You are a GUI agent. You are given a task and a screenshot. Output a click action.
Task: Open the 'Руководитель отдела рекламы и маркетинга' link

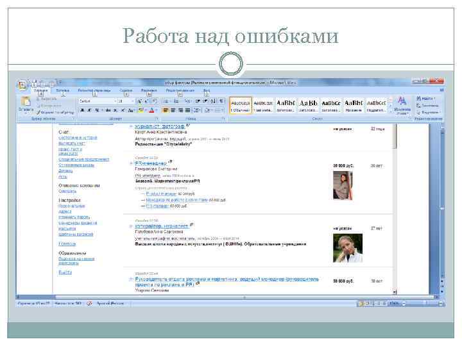click(x=227, y=282)
